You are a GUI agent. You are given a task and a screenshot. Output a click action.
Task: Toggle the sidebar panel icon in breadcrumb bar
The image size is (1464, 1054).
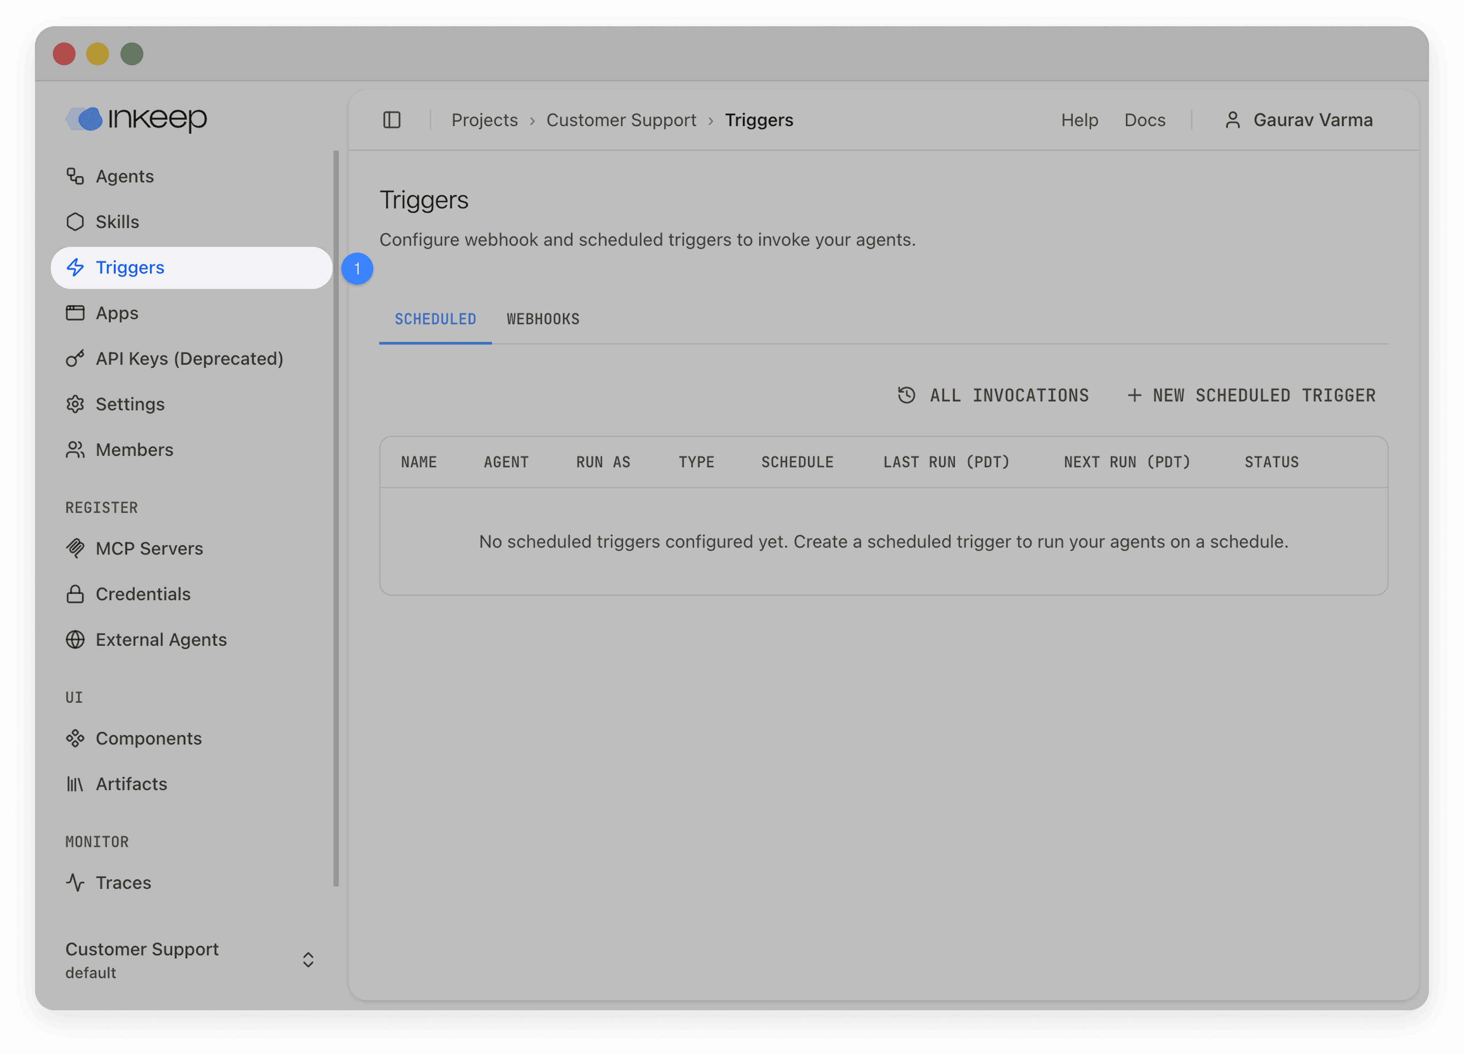(x=392, y=119)
